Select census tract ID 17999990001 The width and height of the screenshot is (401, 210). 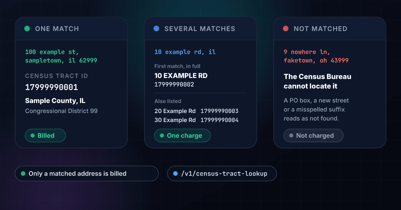[51, 88]
